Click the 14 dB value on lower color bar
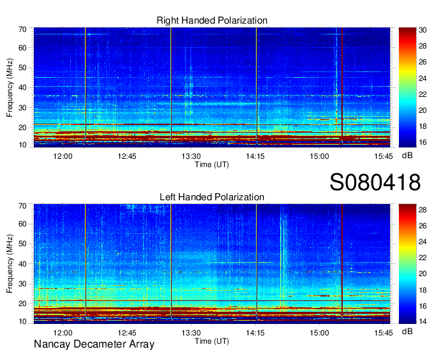 click(423, 321)
